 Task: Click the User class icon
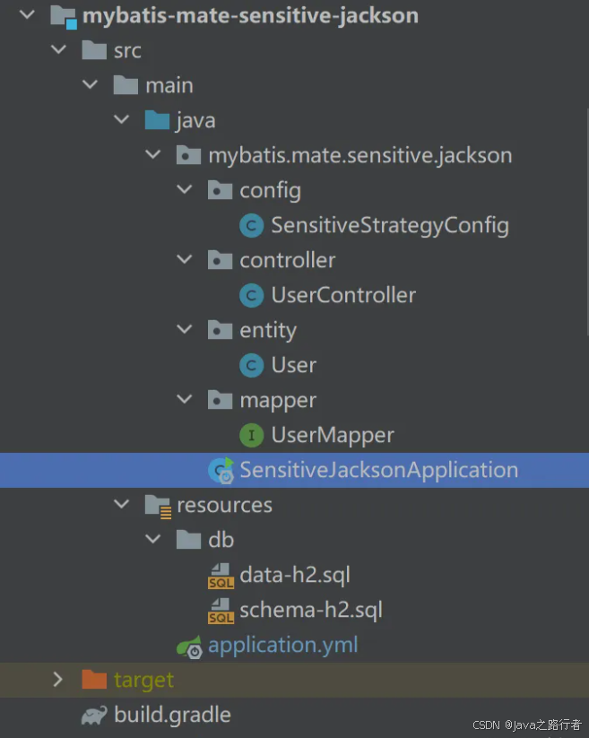tap(252, 366)
